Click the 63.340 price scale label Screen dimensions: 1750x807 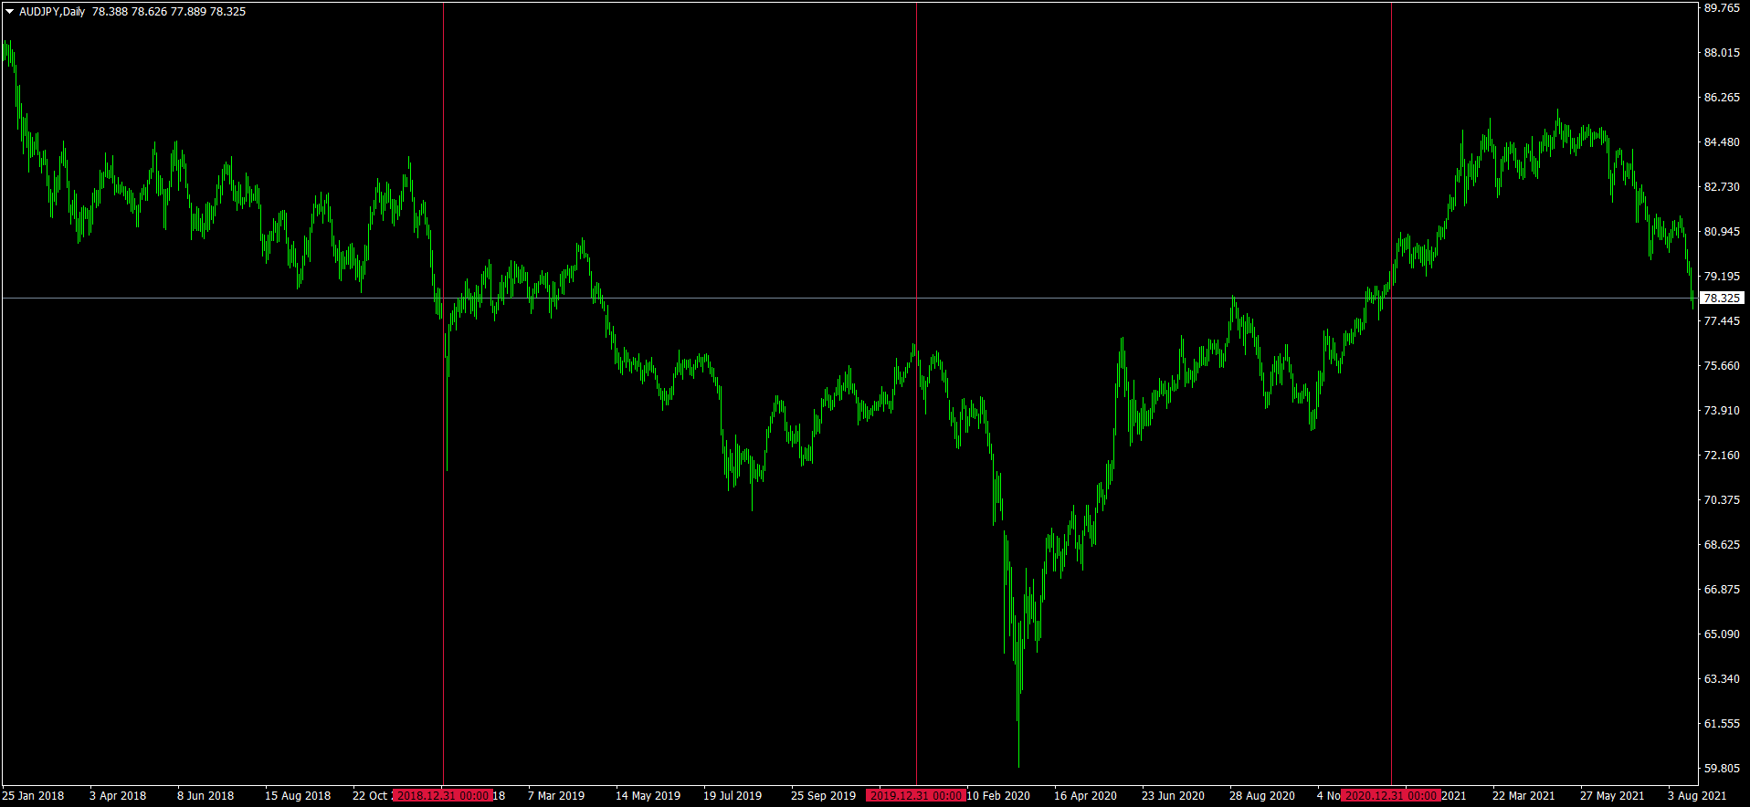[x=1722, y=679]
